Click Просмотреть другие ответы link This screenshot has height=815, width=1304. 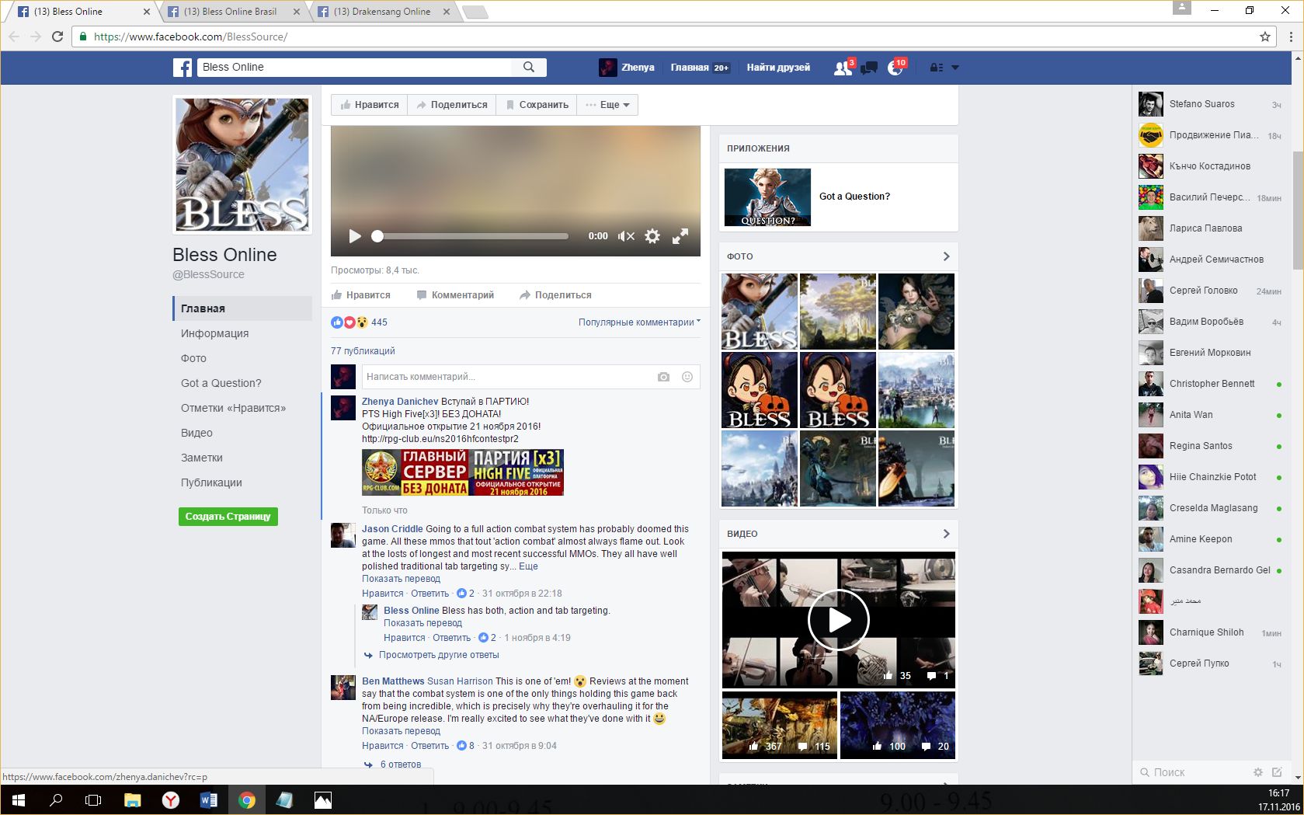[439, 655]
